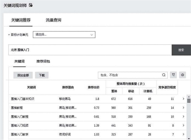Image resolution: width=191 pixels, height=140 pixels.
Task: Expand row arrow for 围棋入门教程
Action: click(183, 117)
